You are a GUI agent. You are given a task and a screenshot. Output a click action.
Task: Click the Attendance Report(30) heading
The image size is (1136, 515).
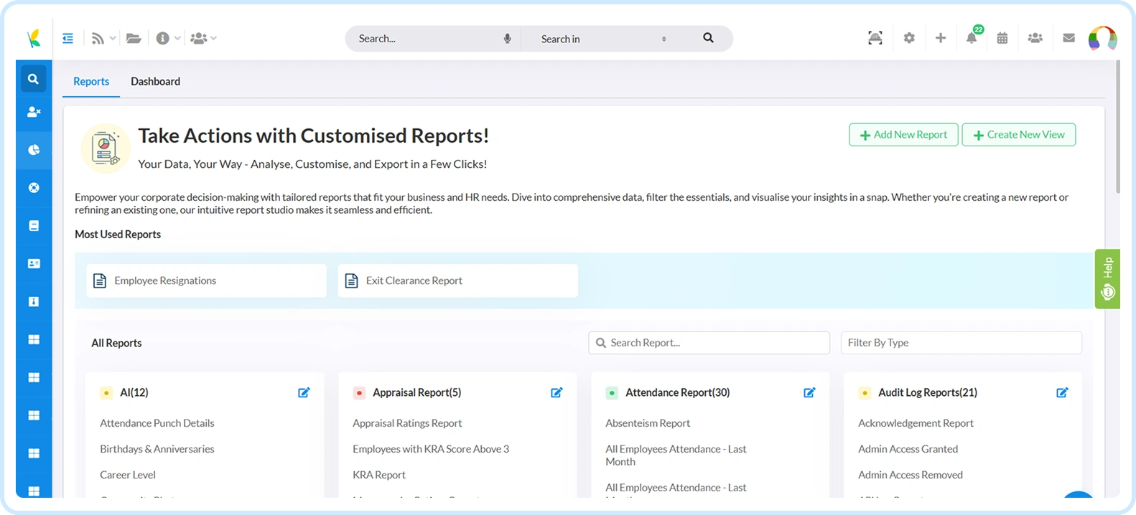point(678,392)
